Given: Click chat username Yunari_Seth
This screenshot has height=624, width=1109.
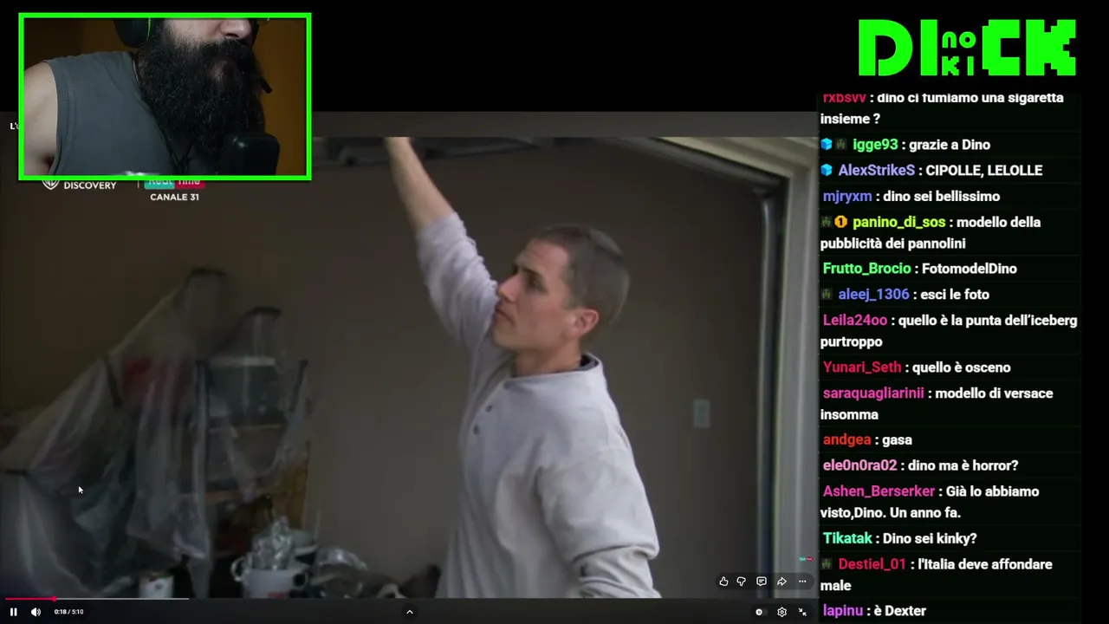Looking at the screenshot, I should (x=862, y=367).
